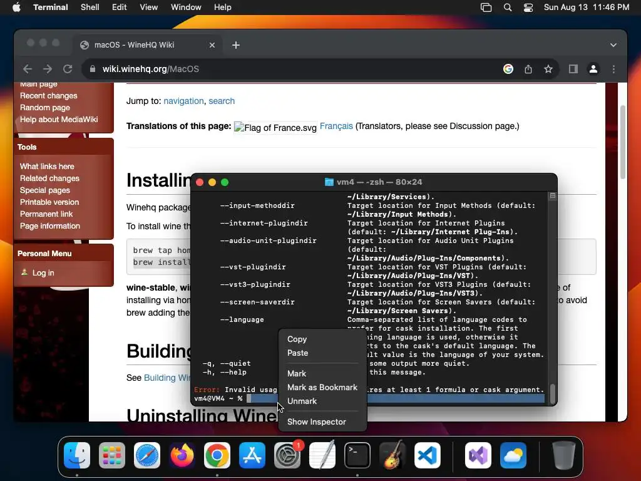
Task: Open the Shell menu
Action: coord(90,8)
